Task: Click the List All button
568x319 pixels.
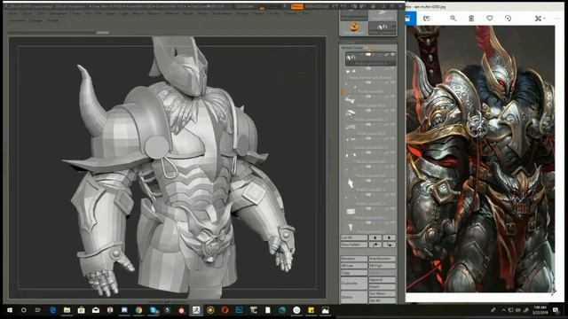Action: [x=354, y=237]
